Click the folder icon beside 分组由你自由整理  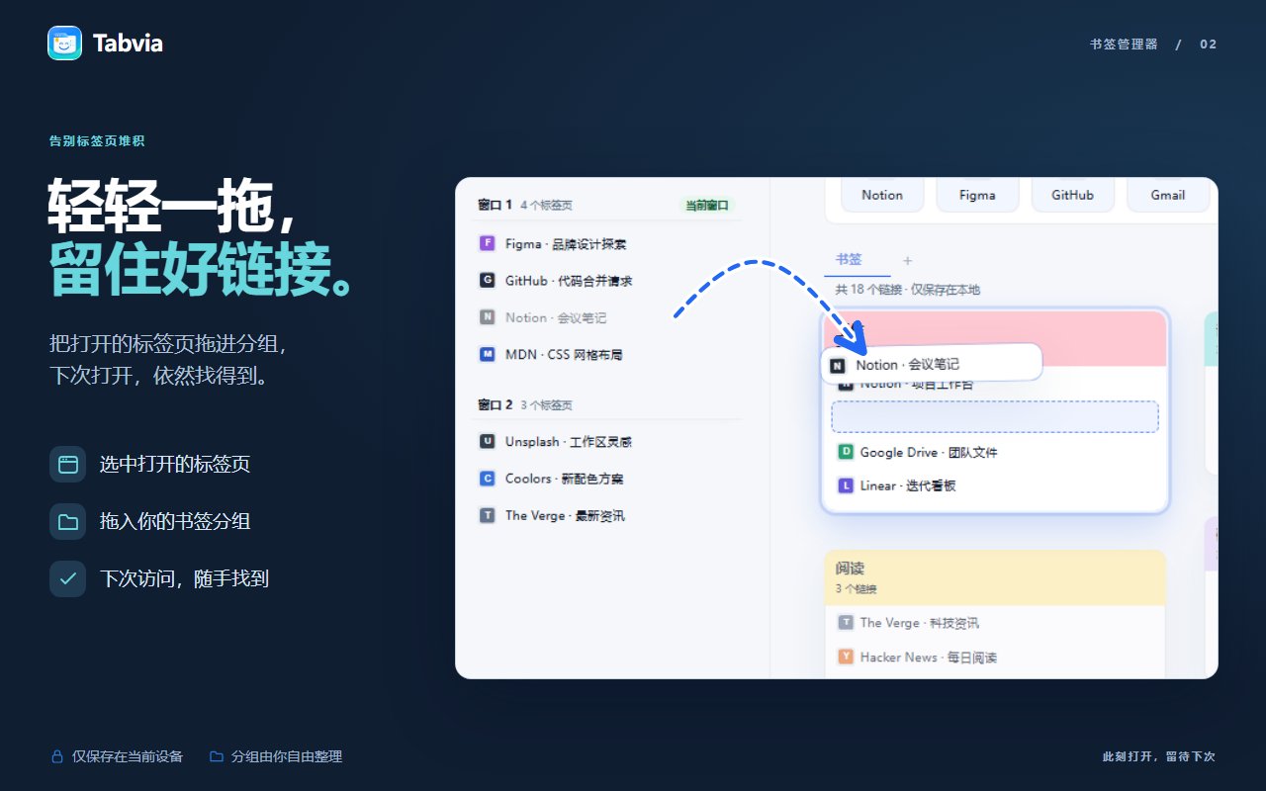click(217, 756)
